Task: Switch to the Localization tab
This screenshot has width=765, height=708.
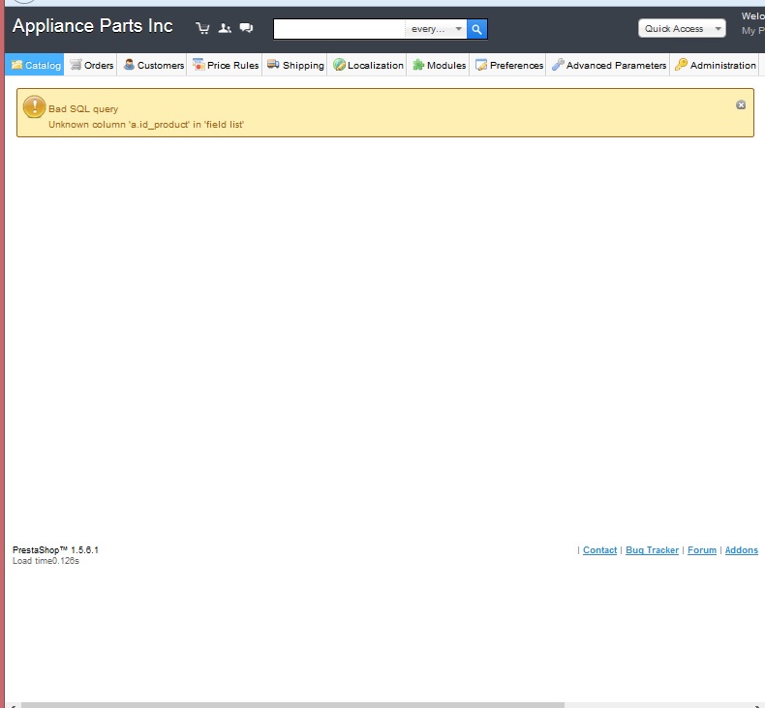Action: tap(368, 65)
